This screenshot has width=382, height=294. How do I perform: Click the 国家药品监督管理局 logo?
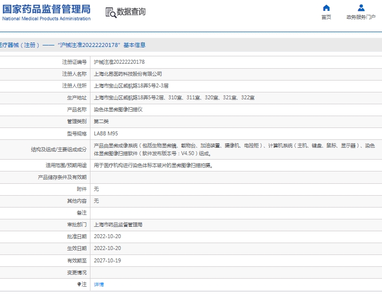click(x=46, y=9)
